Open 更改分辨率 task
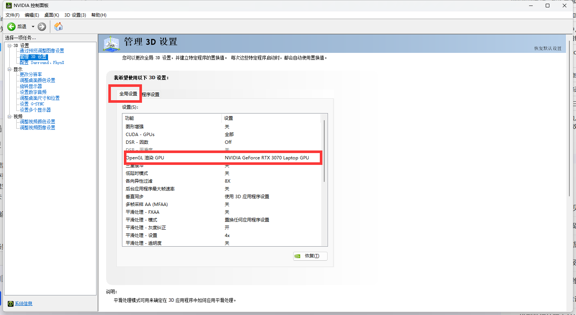The width and height of the screenshot is (576, 315). [x=31, y=75]
